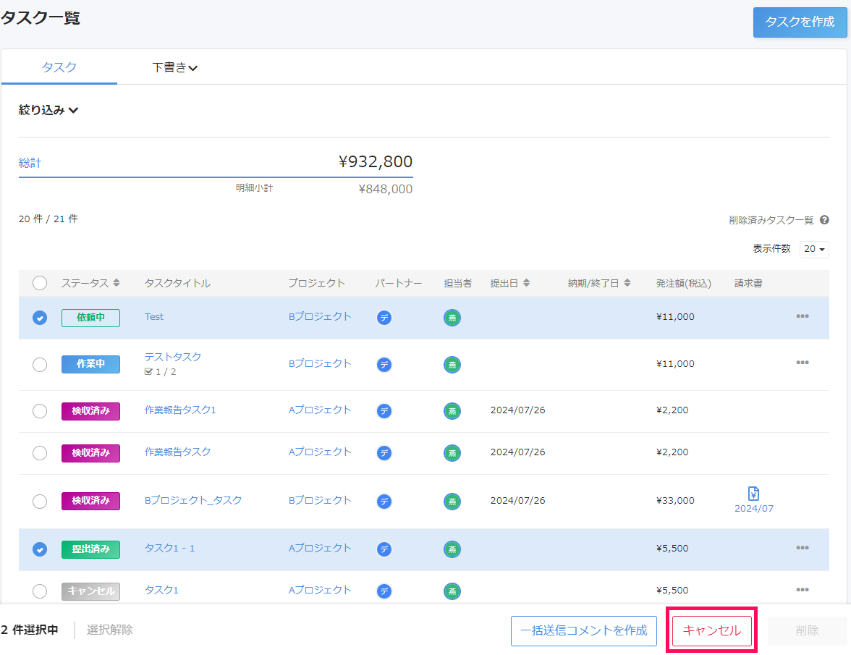Open the 表示件数 20 dropdown
Screen dimensions: 851x655
coord(814,249)
